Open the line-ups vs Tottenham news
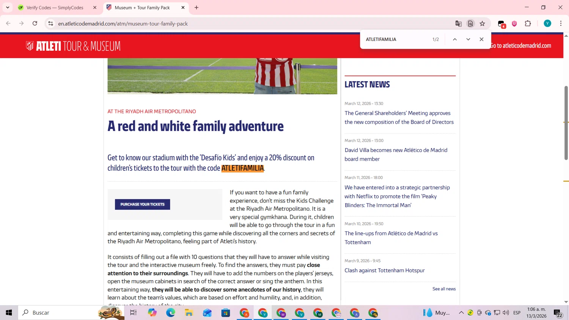This screenshot has height=320, width=569. (x=391, y=238)
